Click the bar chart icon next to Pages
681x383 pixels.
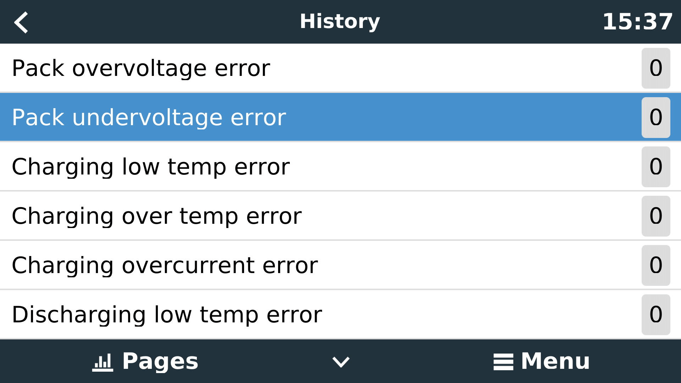102,361
